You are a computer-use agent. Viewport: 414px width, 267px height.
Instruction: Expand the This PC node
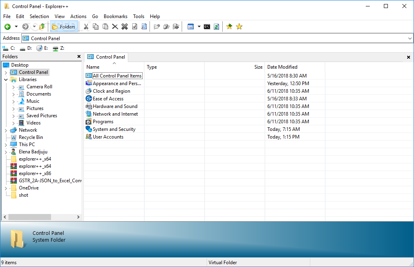pyautogui.click(x=6, y=145)
